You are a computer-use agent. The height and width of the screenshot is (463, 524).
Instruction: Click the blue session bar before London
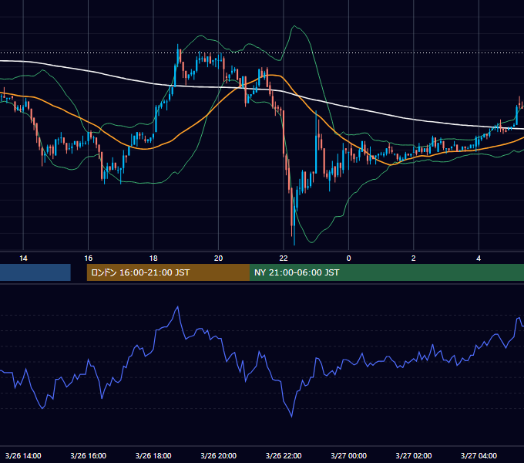click(x=35, y=272)
